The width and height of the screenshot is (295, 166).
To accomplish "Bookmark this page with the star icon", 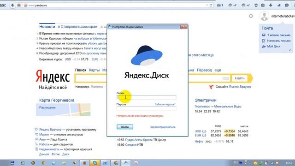I will click(256, 5).
